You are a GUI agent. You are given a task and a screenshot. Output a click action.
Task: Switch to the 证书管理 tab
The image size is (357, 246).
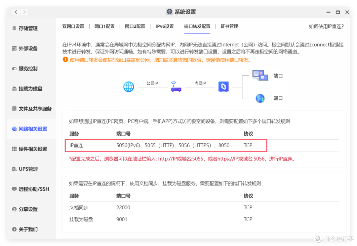[x=229, y=26]
